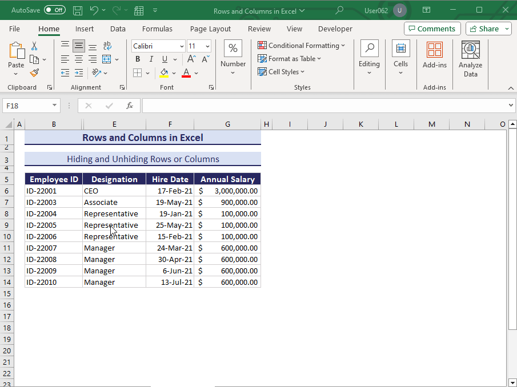The width and height of the screenshot is (517, 387).
Task: Click the Merge and Center icon
Action: coord(107,59)
